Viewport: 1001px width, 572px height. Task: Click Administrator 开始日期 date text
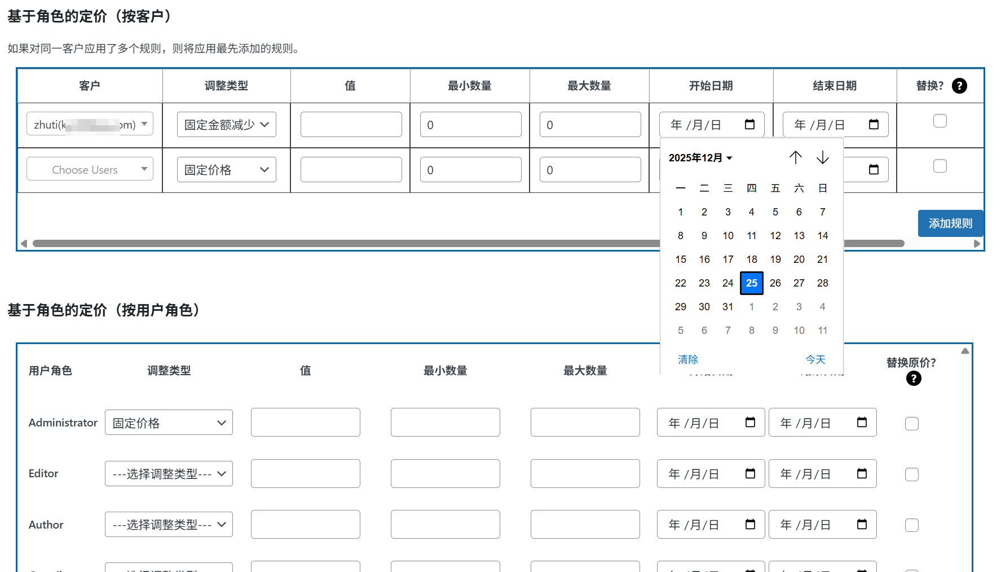point(694,423)
